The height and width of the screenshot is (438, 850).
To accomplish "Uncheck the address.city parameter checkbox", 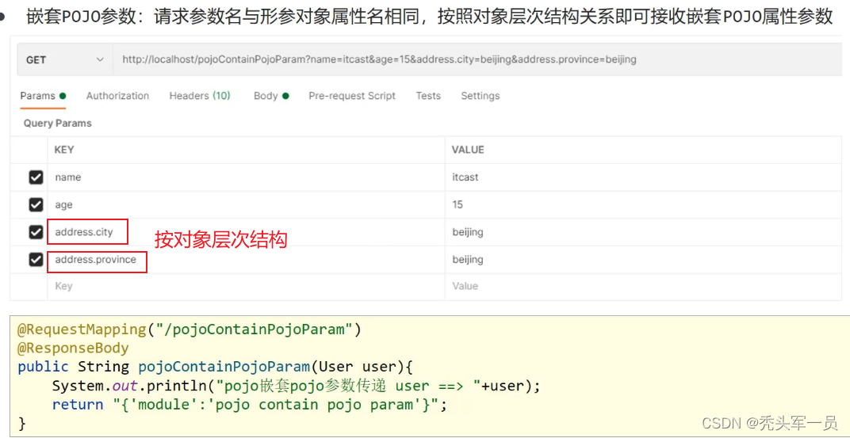I will click(x=36, y=232).
